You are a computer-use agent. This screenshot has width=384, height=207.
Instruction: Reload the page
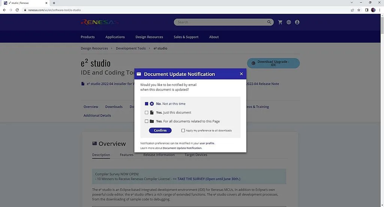click(x=17, y=10)
